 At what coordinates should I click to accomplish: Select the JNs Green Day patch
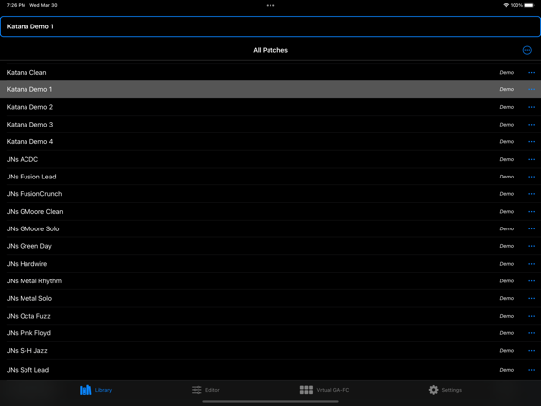270,246
